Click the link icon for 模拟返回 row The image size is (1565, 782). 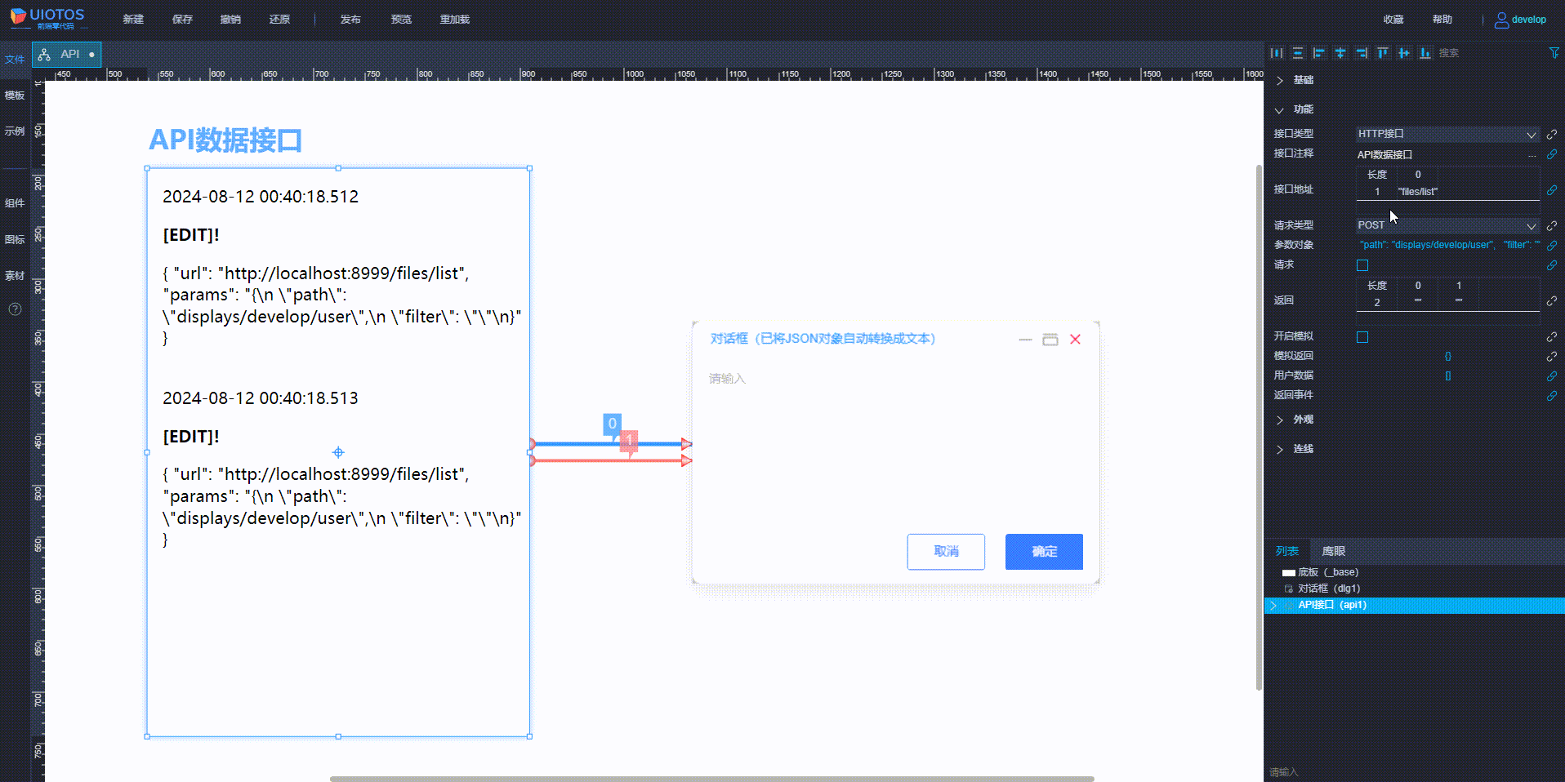[1551, 357]
